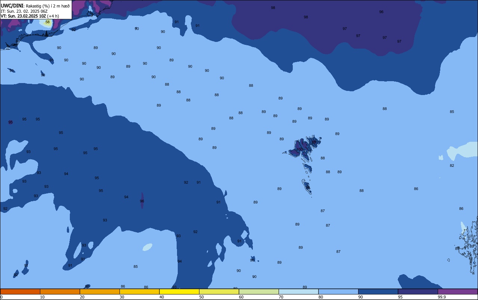This screenshot has width=478, height=300.
Task: Click the "(+4 h)" forecast offset text
Action: (x=53, y=16)
